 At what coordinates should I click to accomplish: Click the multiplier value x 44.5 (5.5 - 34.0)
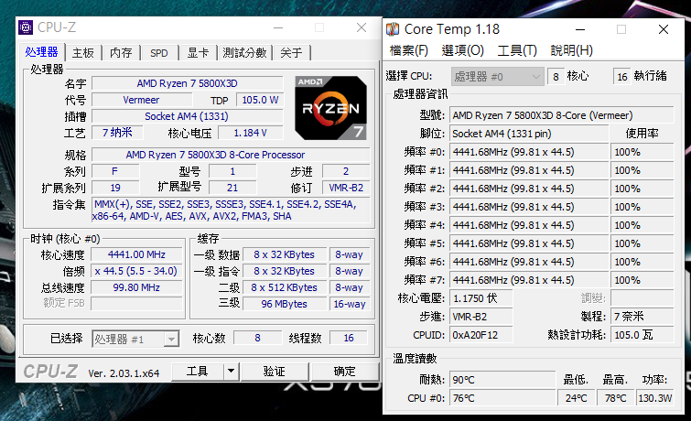(x=136, y=271)
